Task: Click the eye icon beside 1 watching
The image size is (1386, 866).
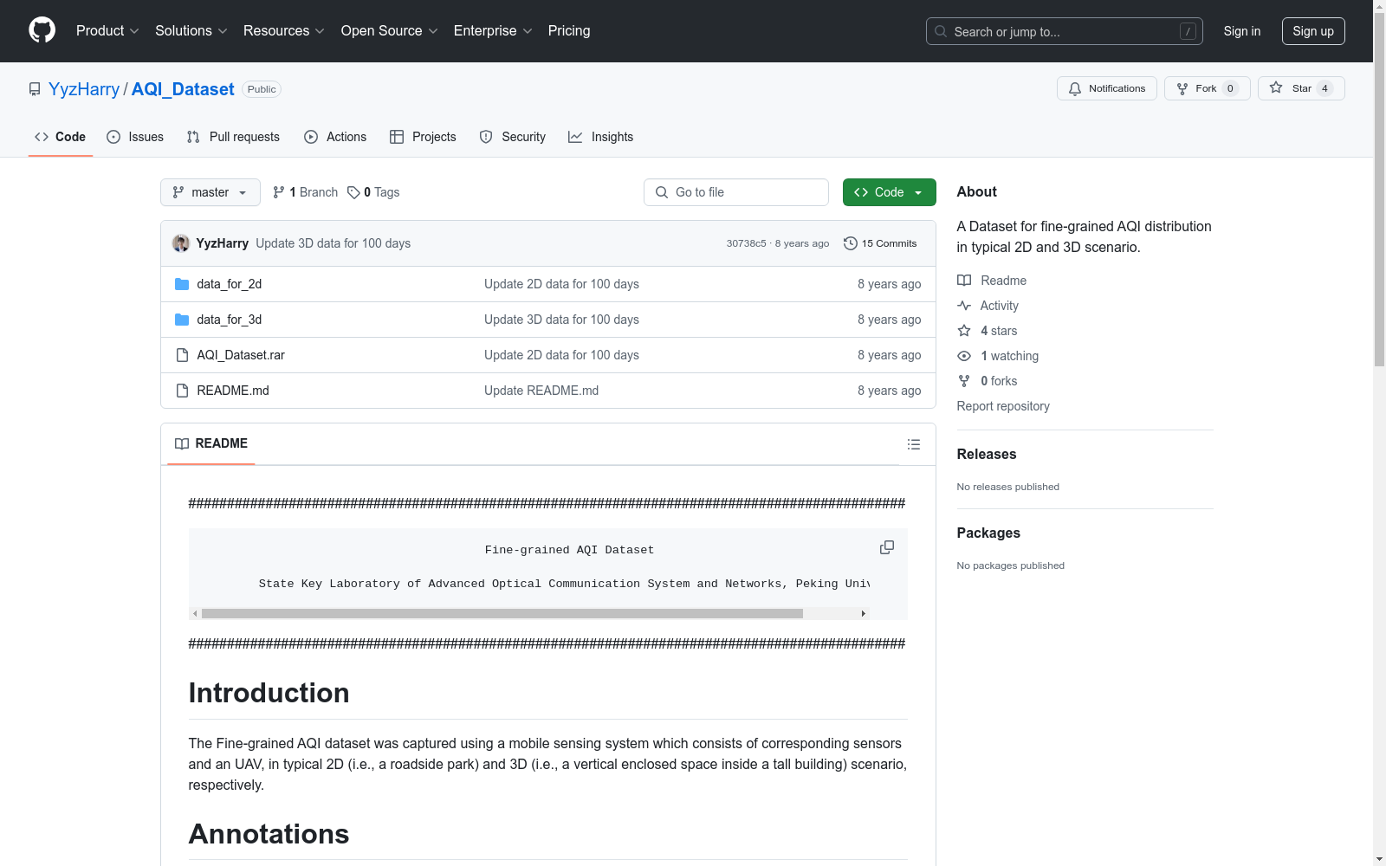Action: pos(964,356)
